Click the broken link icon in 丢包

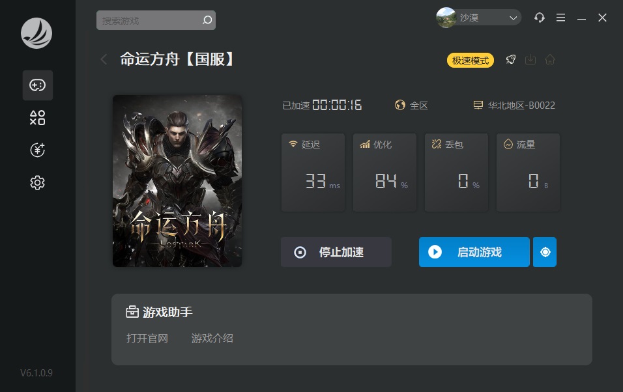437,144
